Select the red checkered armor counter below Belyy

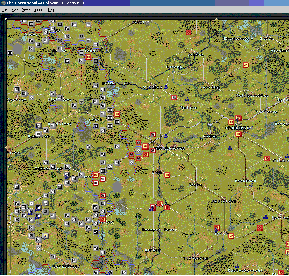(245, 65)
